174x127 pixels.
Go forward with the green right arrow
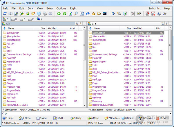(x=65, y=14)
